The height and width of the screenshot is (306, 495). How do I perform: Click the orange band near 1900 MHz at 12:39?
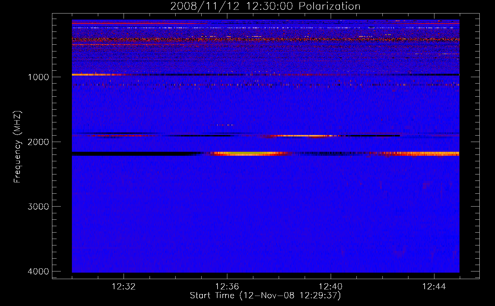pyautogui.click(x=304, y=136)
